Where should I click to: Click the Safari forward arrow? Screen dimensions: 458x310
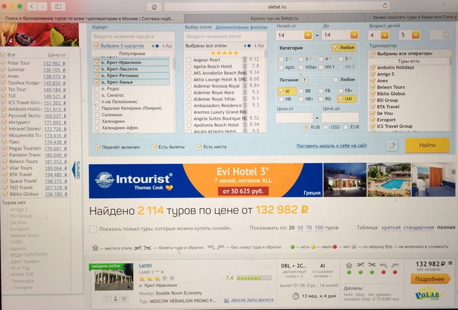[42, 6]
